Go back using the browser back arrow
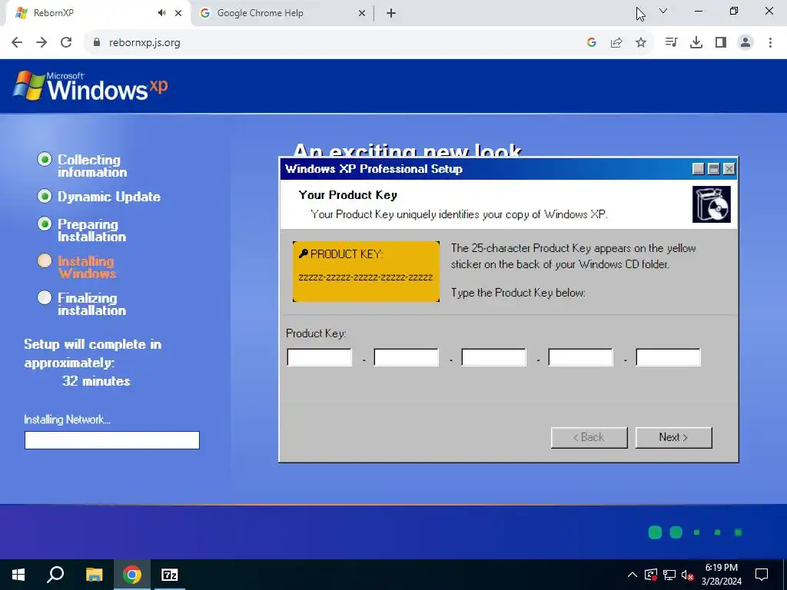This screenshot has height=590, width=787. 17,43
